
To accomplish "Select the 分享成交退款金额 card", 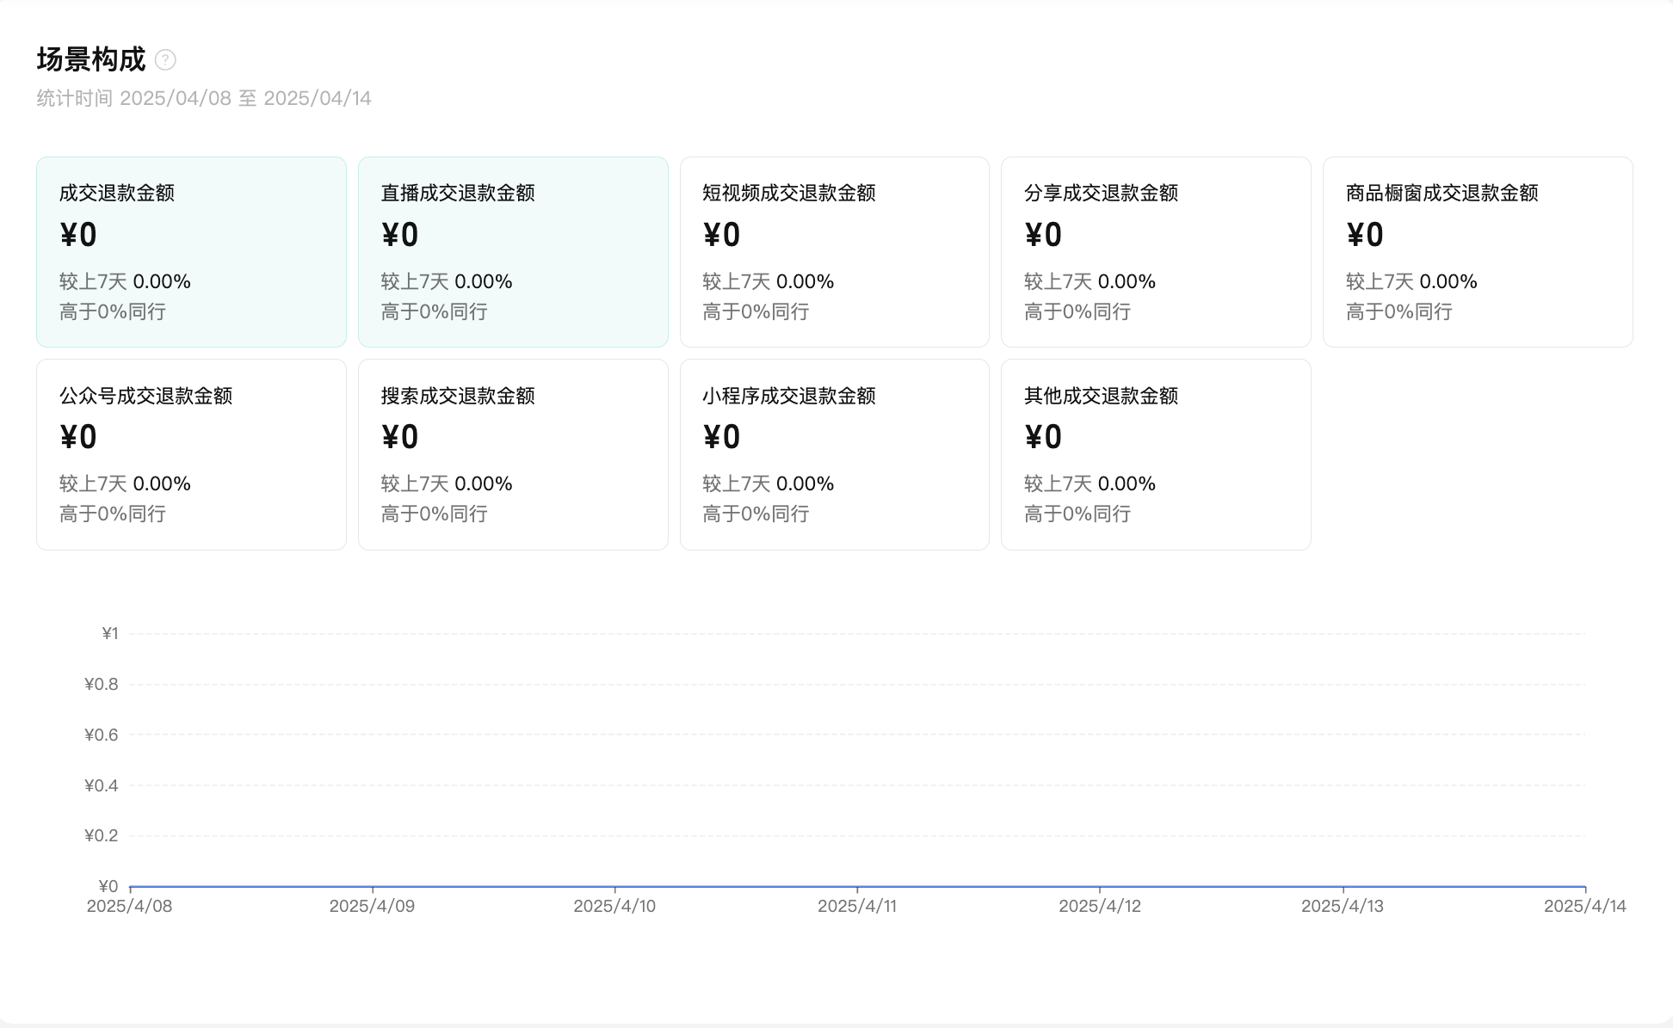I will point(1156,252).
